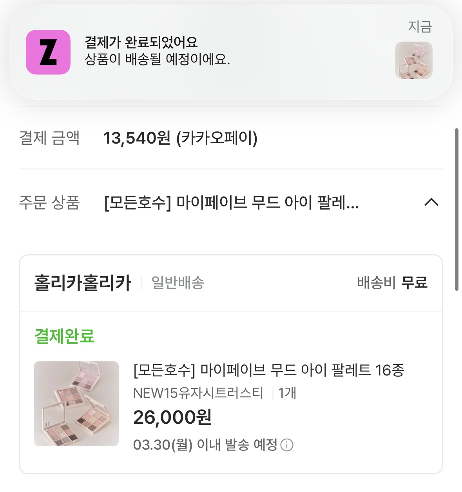Tap the 일반배송 delivery type label
The height and width of the screenshot is (492, 462).
pyautogui.click(x=178, y=283)
